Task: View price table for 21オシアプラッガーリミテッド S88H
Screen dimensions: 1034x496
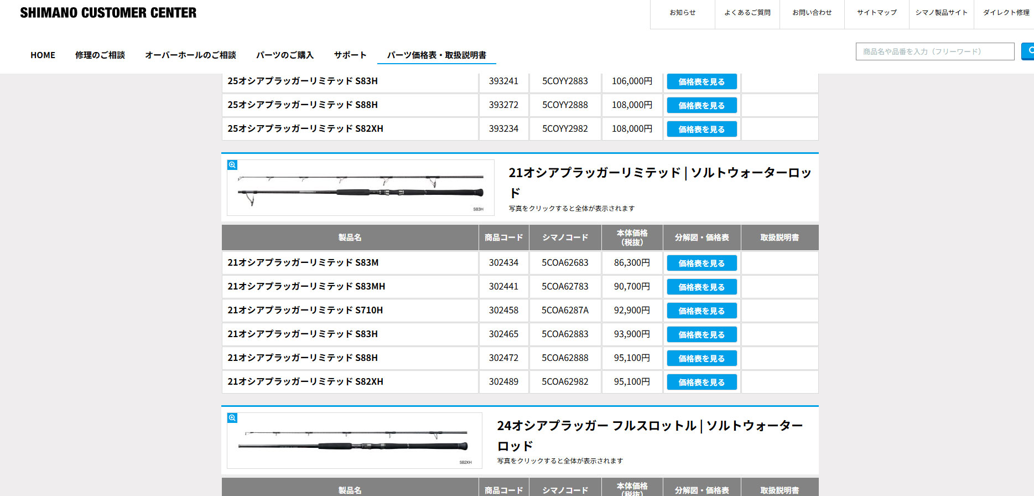Action: pos(702,358)
